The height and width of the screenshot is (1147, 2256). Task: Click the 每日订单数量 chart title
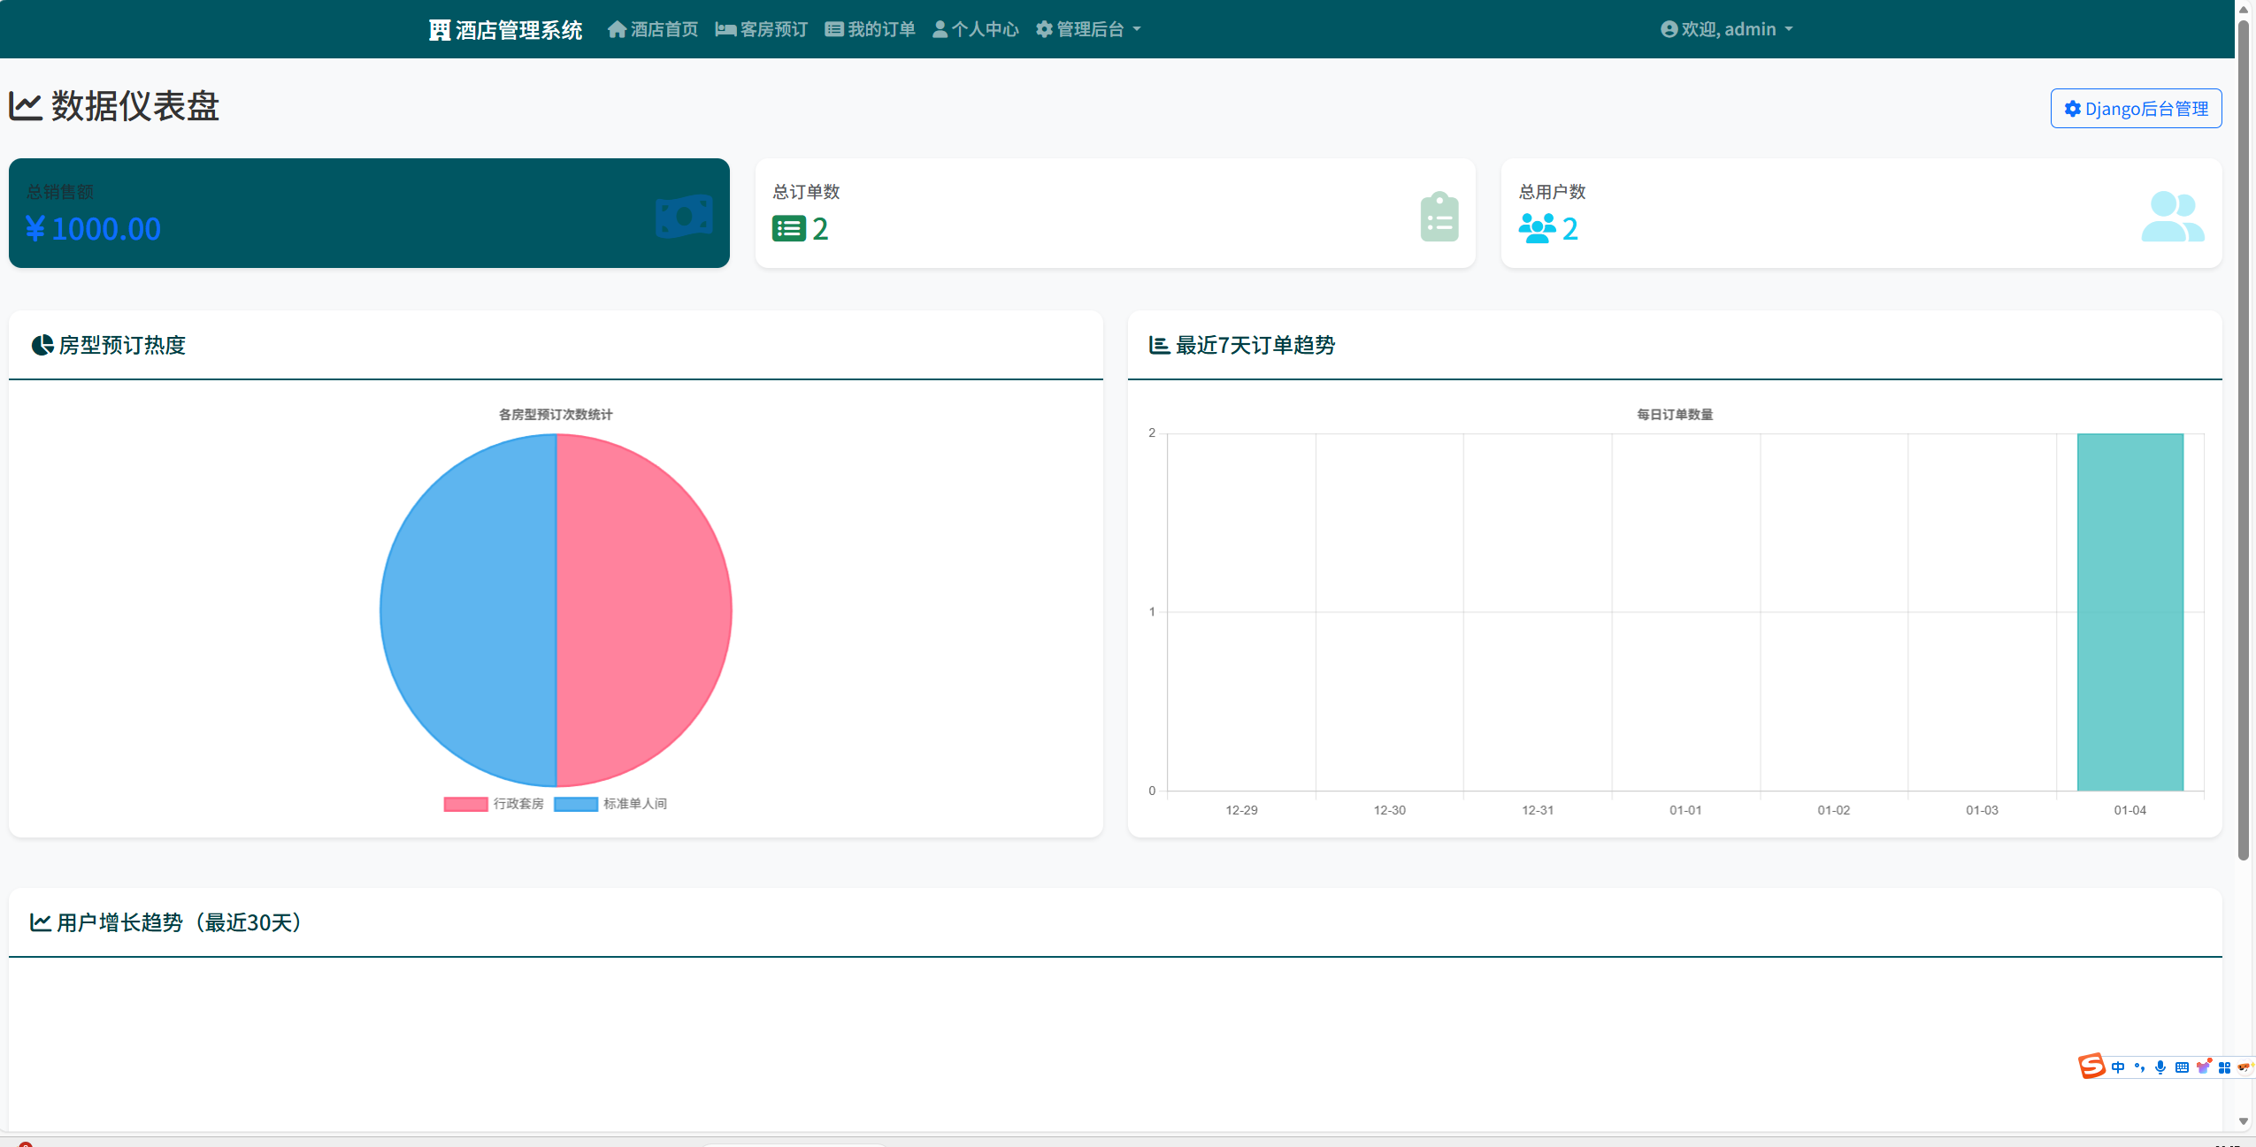(1675, 415)
